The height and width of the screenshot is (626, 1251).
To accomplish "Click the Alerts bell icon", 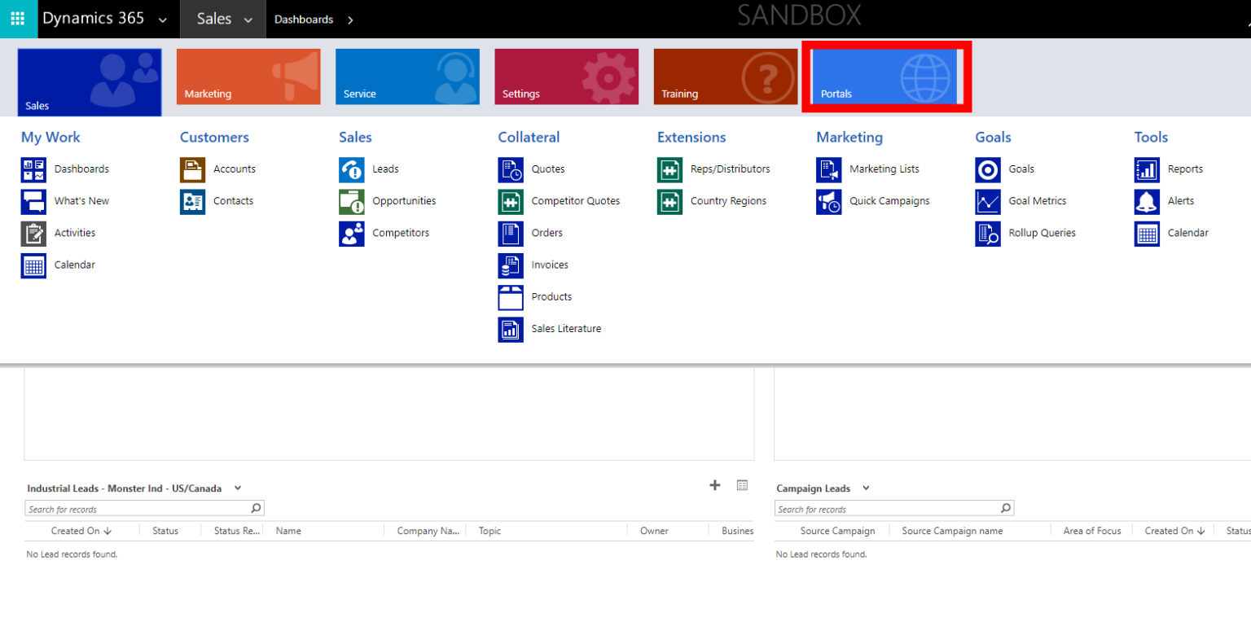I will click(x=1147, y=201).
